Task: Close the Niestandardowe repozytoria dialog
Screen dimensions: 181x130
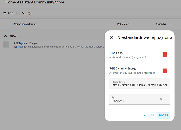Action: pyautogui.click(x=112, y=37)
